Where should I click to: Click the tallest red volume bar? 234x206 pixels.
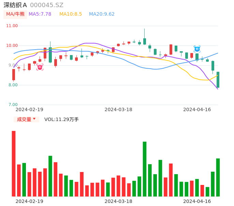(x=14, y=164)
